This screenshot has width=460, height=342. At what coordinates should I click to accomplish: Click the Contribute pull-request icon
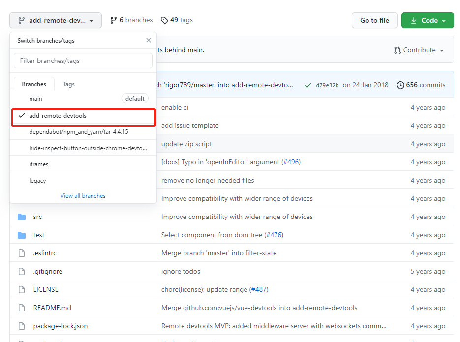tap(397, 50)
